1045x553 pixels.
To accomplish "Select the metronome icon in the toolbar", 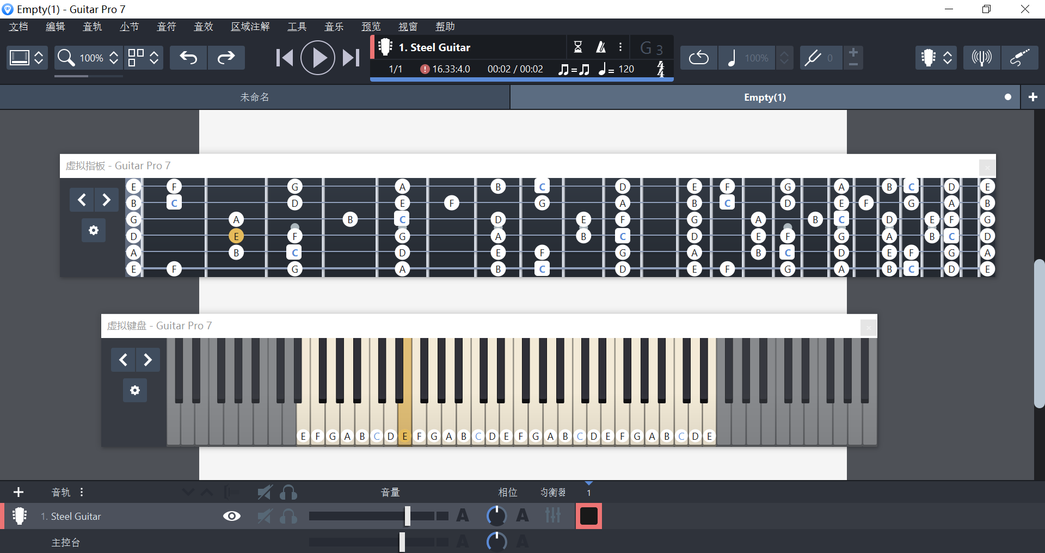I will point(600,47).
